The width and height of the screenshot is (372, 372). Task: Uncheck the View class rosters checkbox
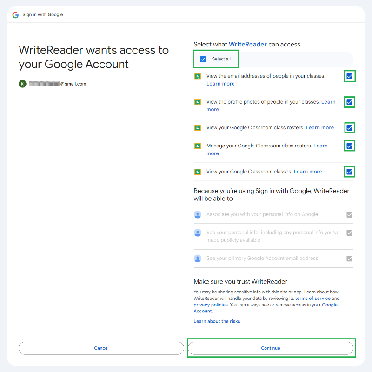[x=350, y=128]
